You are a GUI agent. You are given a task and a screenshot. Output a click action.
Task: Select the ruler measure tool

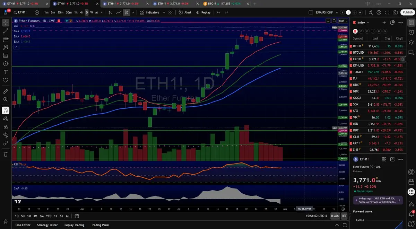pos(6,91)
